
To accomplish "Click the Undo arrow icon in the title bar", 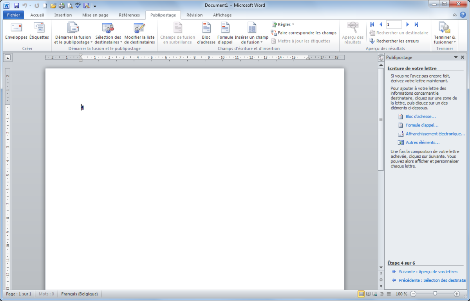I will click(x=25, y=5).
